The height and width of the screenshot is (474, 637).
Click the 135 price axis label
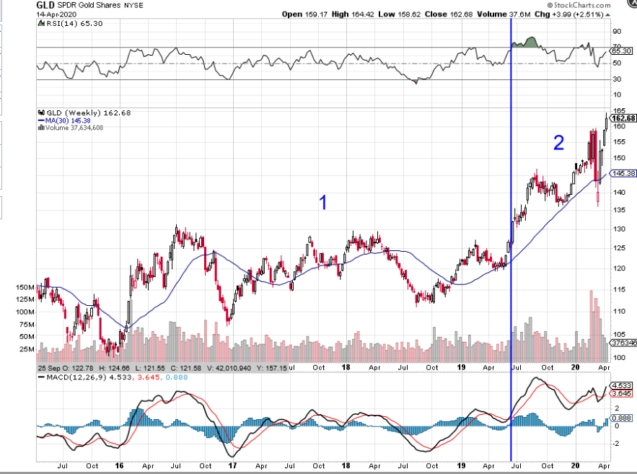pos(619,210)
